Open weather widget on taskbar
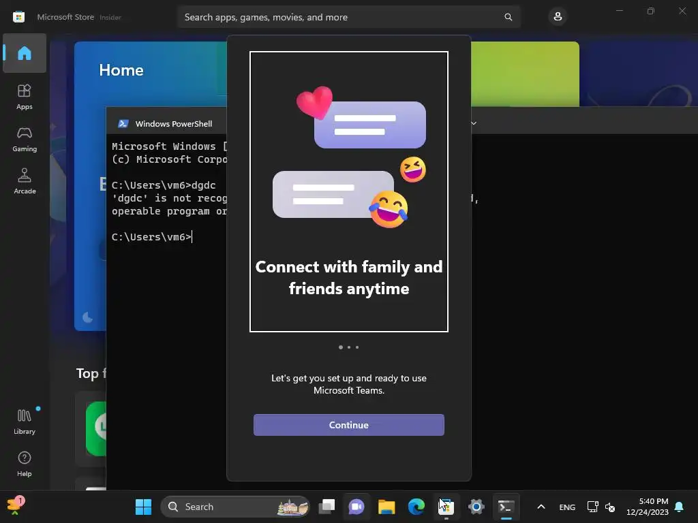The image size is (698, 523). 16,506
